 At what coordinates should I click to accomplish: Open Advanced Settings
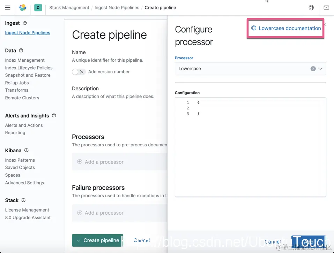pyautogui.click(x=24, y=183)
